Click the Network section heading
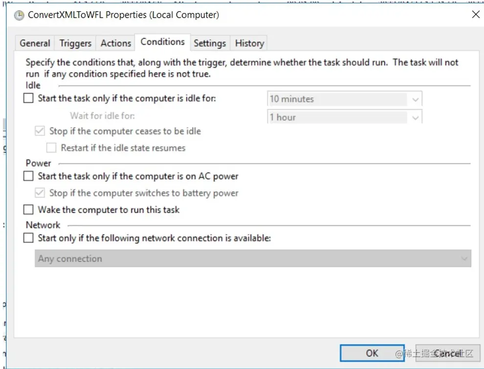The height and width of the screenshot is (369, 484). pyautogui.click(x=43, y=225)
